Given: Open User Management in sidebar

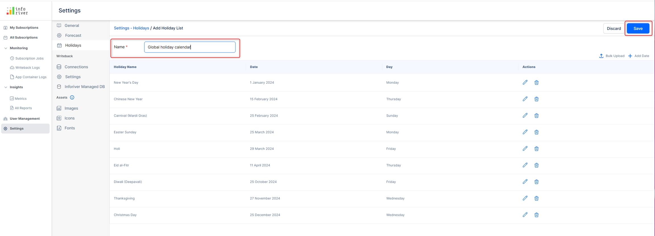Looking at the screenshot, I should [x=24, y=119].
